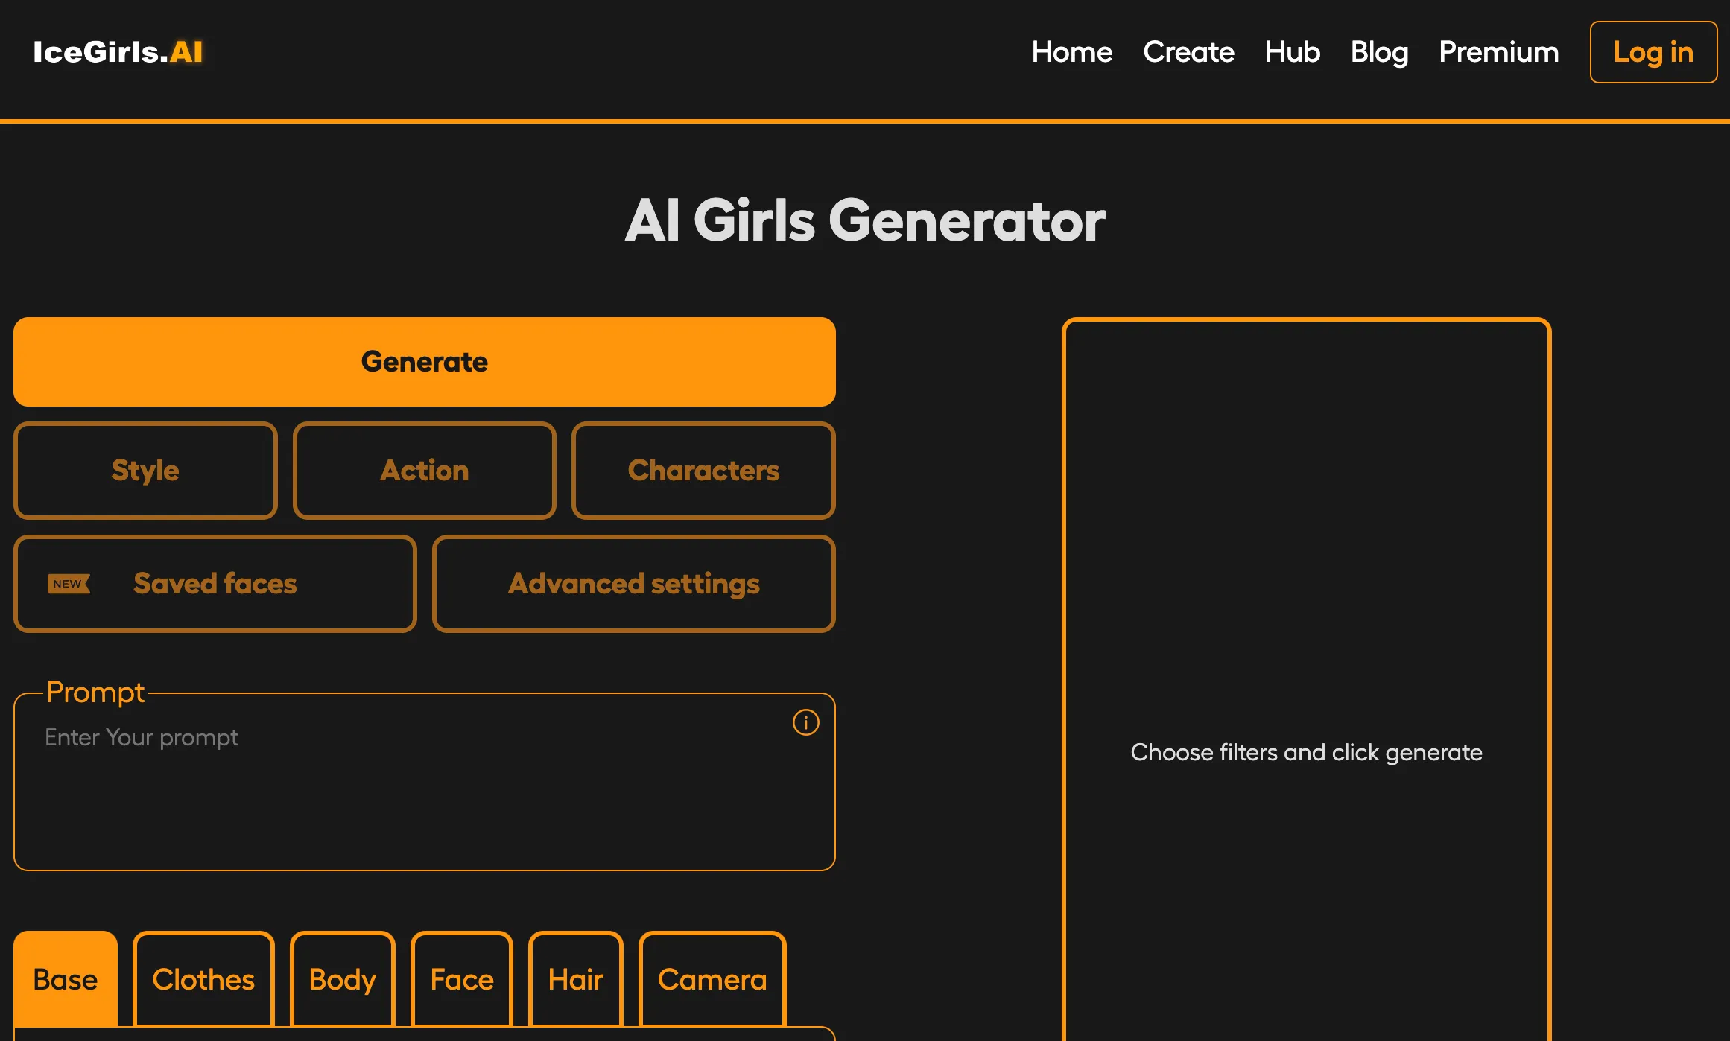
Task: Open the Premium page link
Action: coord(1499,52)
